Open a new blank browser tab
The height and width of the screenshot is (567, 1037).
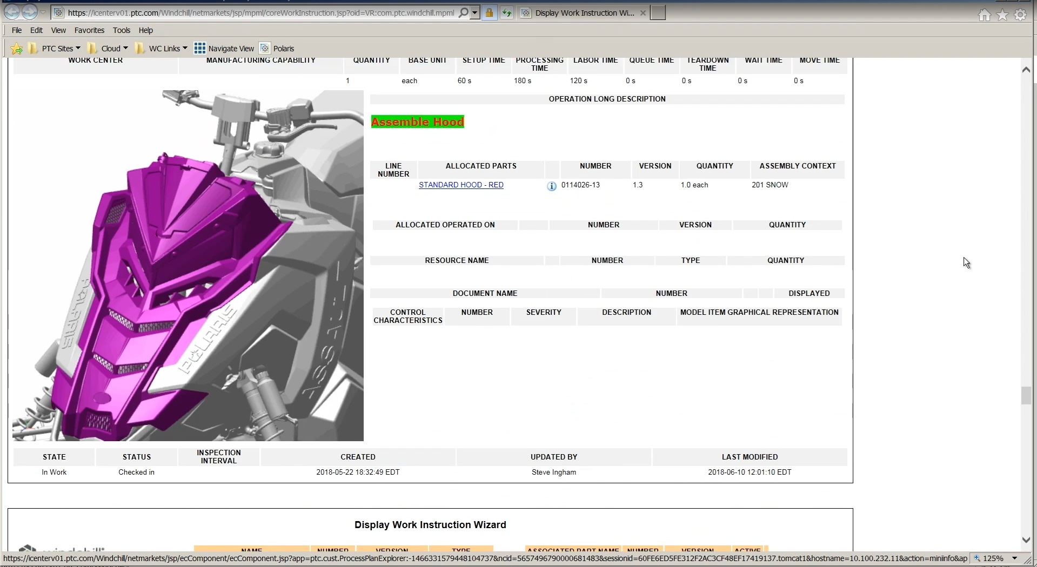[658, 13]
